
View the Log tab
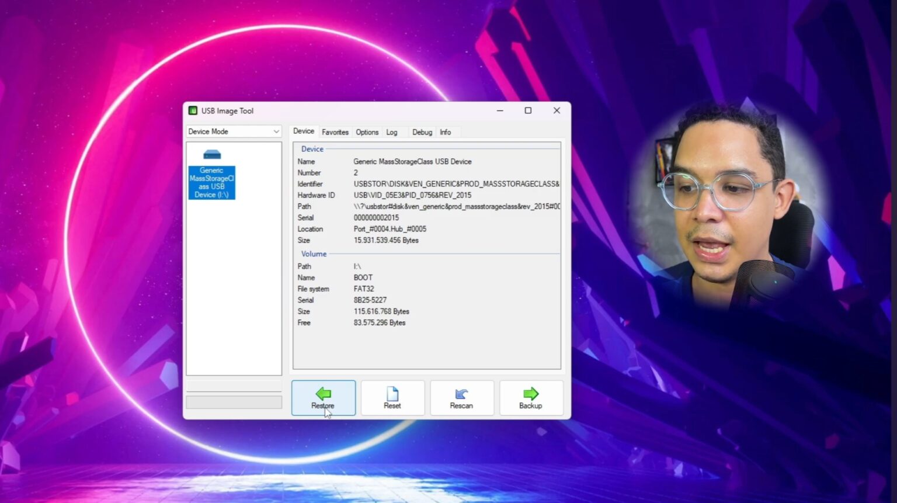[x=391, y=132]
